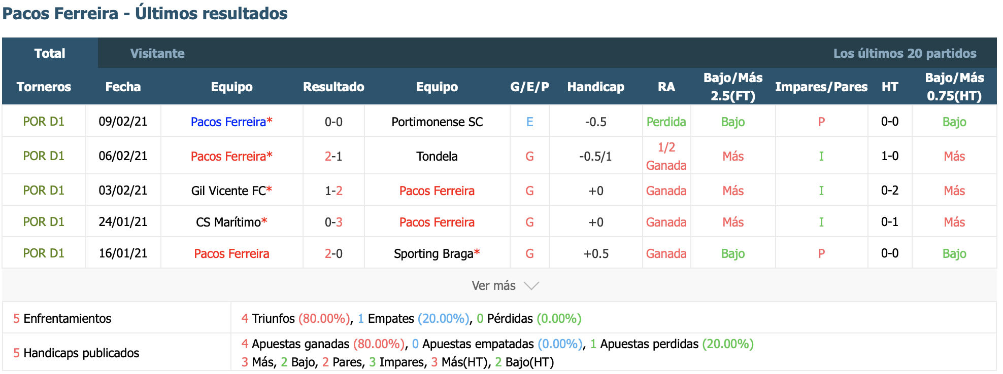
Task: Open Sporting Braga team link
Action: click(433, 253)
